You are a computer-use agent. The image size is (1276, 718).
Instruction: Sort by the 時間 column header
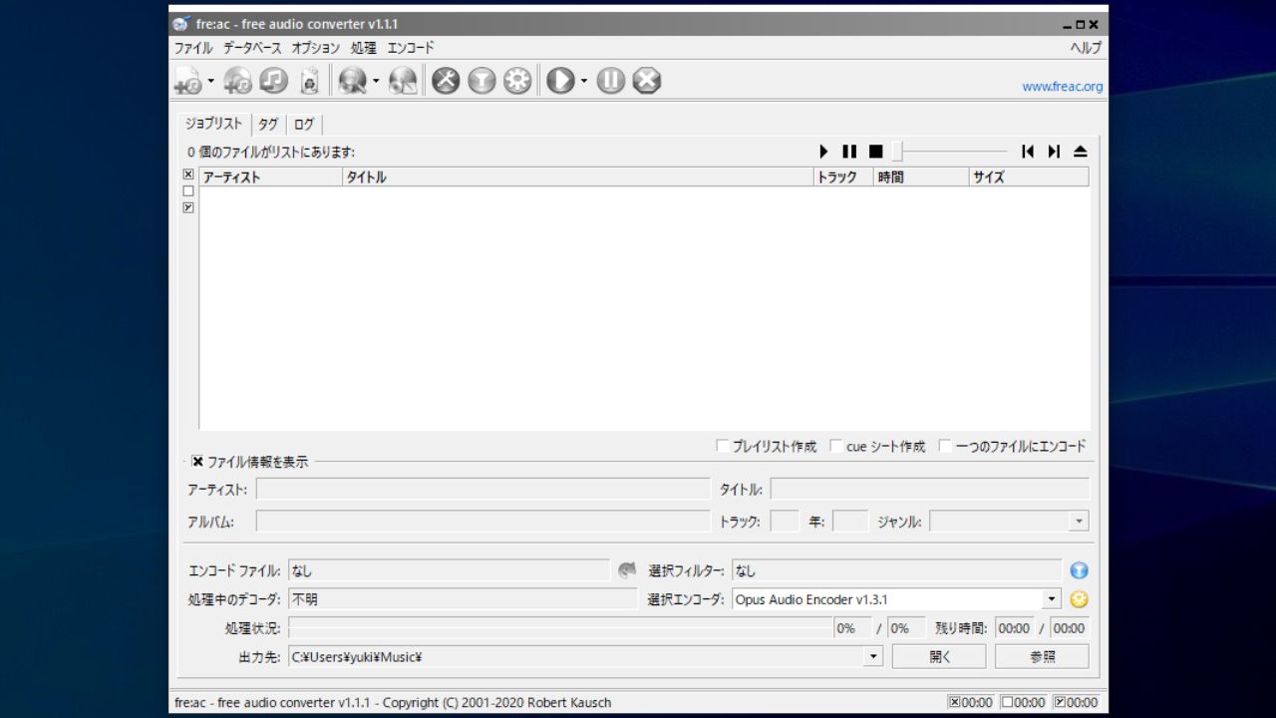(x=921, y=178)
